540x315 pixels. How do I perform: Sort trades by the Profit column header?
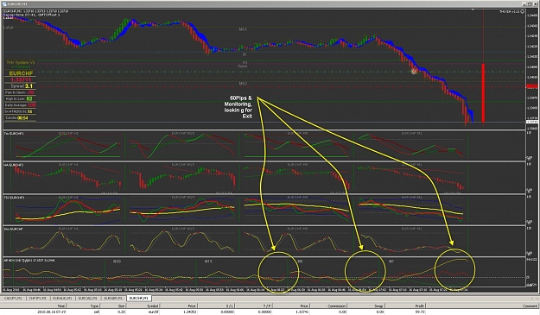coord(419,306)
